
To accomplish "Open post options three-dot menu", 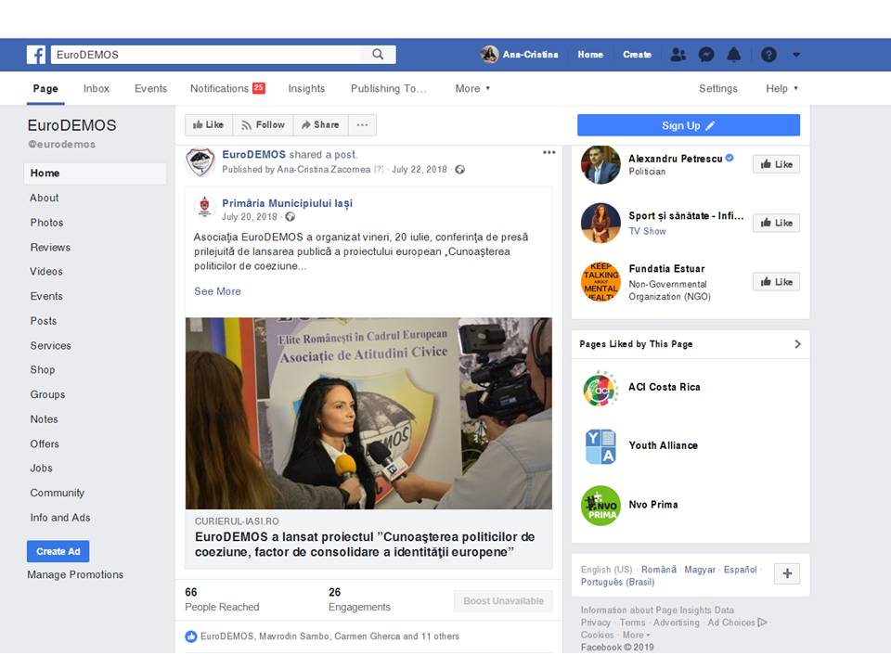I will point(549,152).
